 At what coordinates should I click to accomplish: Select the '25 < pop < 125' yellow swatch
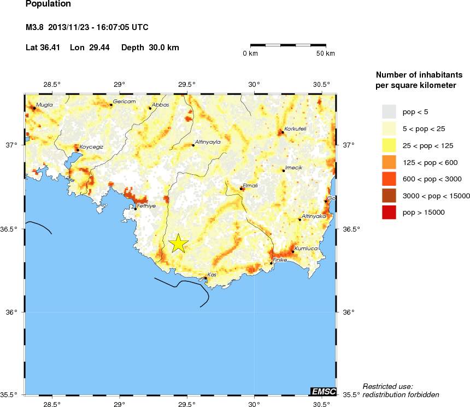pyautogui.click(x=389, y=145)
